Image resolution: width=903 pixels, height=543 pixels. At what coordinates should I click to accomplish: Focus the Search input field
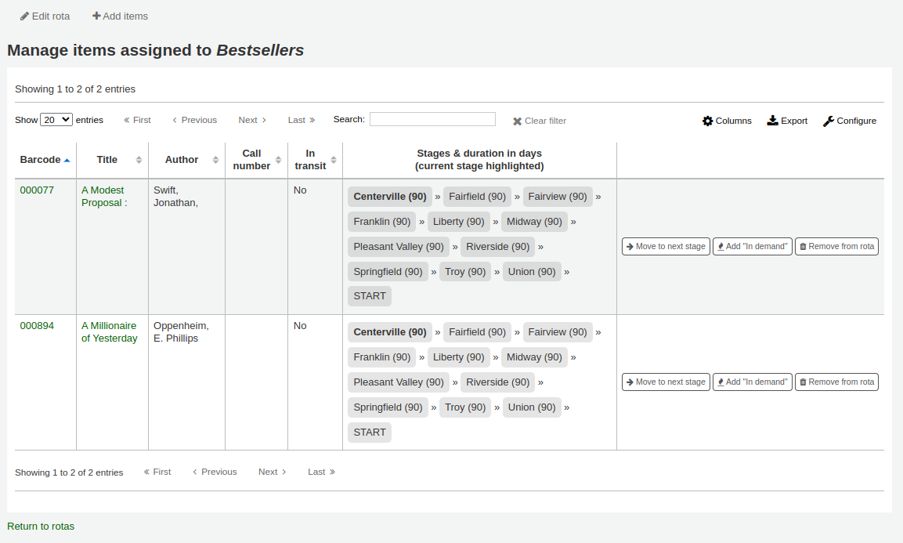pos(432,119)
